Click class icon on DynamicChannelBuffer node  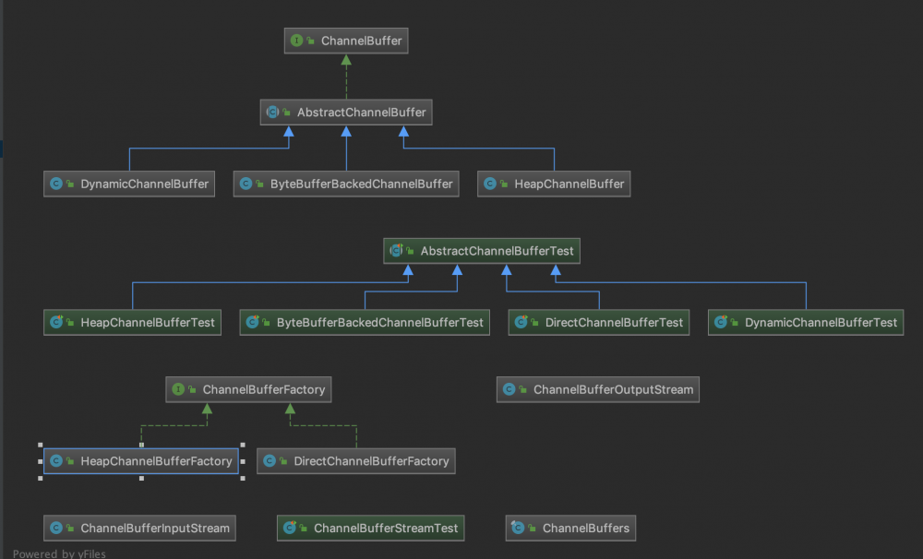[56, 184]
